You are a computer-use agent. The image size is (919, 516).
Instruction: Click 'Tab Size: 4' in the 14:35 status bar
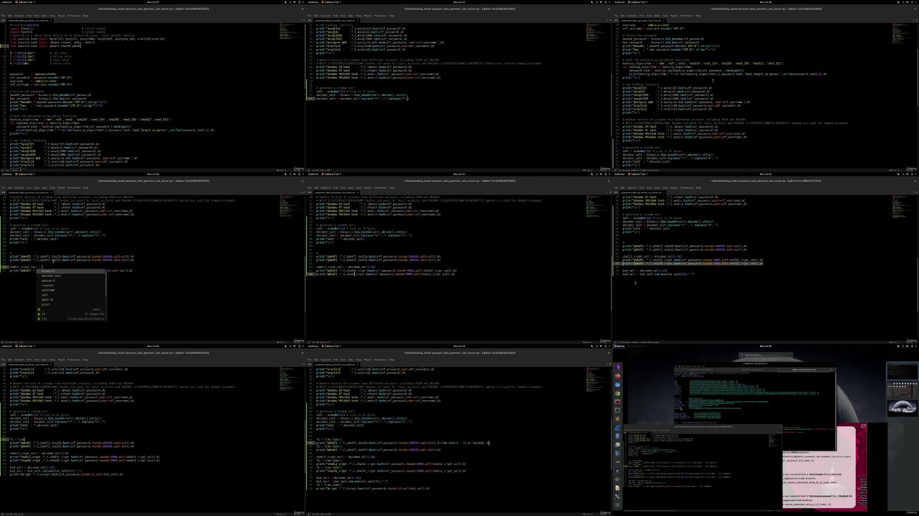(281, 170)
